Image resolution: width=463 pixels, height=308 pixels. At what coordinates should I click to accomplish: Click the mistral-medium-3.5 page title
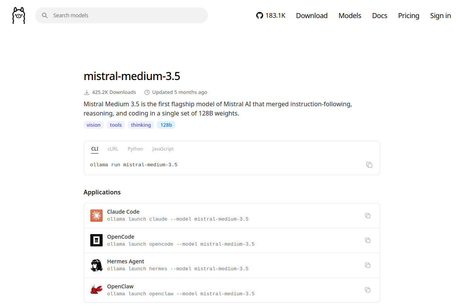tap(132, 76)
